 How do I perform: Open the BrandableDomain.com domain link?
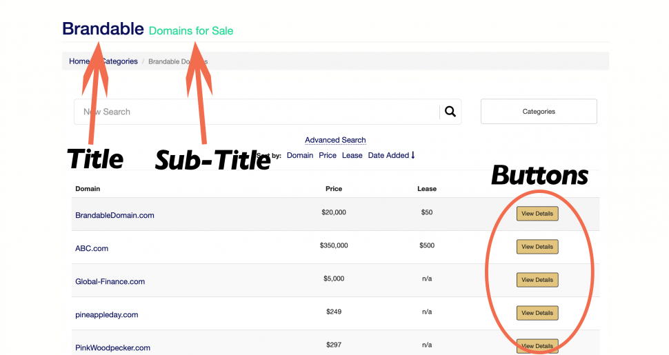(x=114, y=215)
